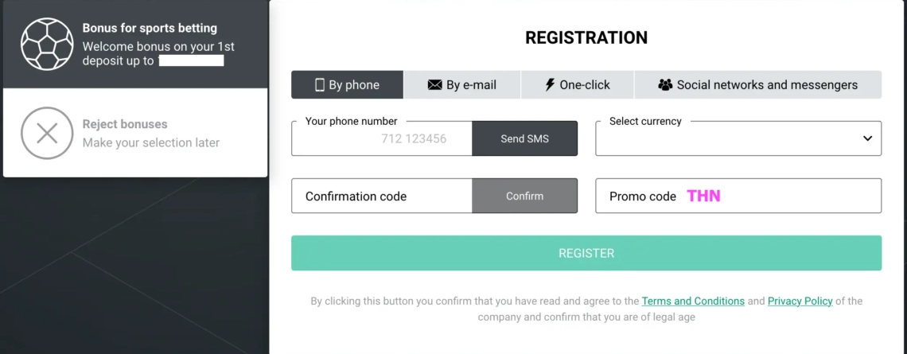Click the Confirm button
The width and height of the screenshot is (907, 354).
524,196
